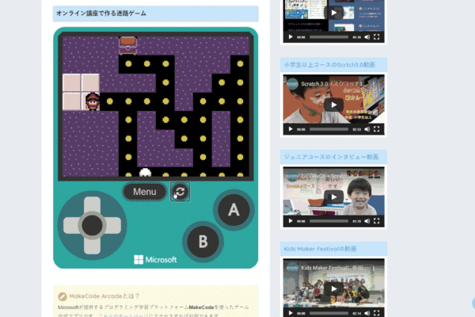Click the D-pad down arrow
This screenshot has width=475, height=317.
click(92, 245)
